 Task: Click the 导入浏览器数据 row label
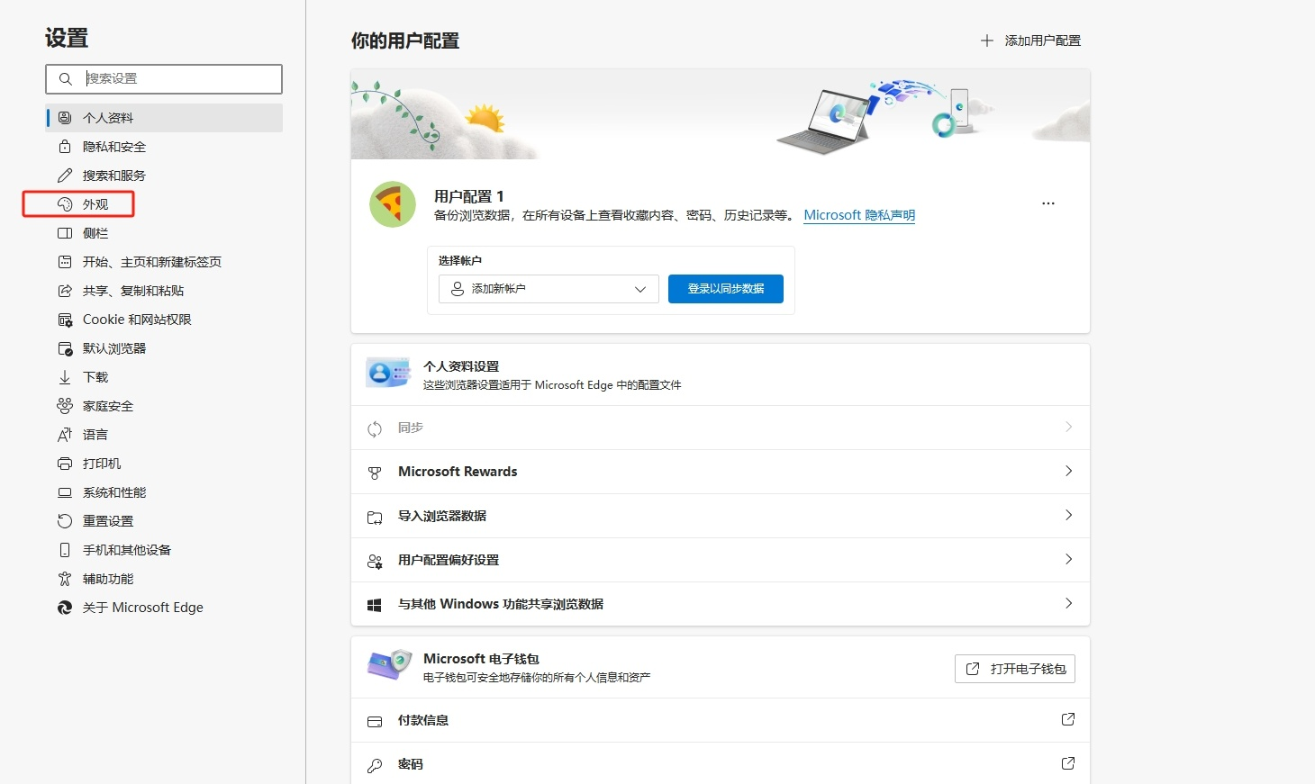click(442, 516)
